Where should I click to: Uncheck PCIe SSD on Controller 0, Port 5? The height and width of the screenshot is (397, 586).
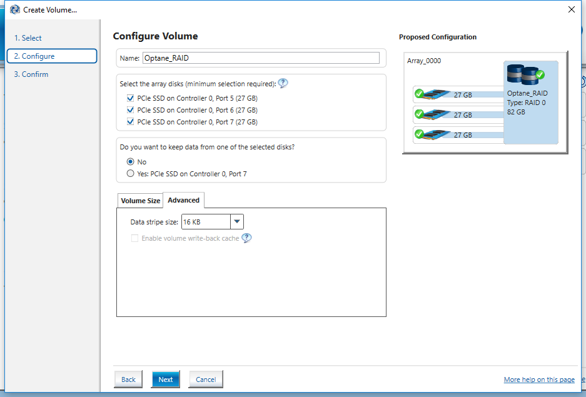pos(131,98)
